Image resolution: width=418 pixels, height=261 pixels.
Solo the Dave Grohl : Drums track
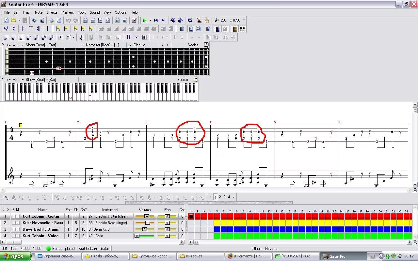14,229
